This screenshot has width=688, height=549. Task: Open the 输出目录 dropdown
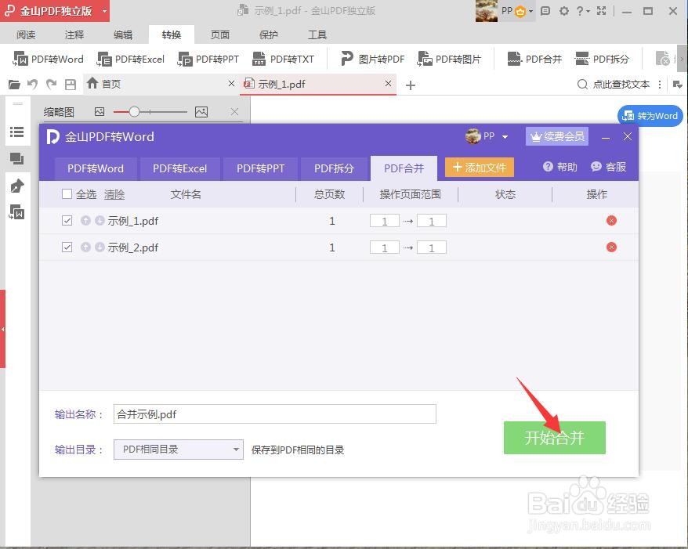pyautogui.click(x=178, y=450)
